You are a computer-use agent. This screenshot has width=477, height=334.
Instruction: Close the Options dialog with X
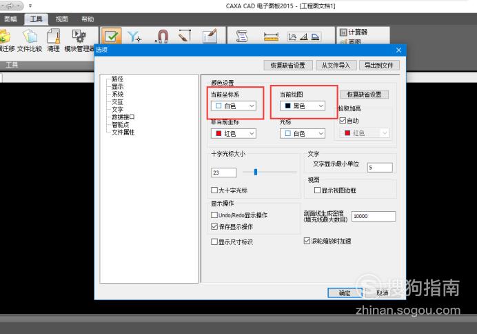(x=399, y=50)
